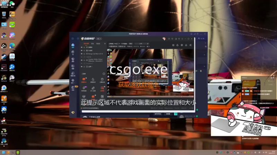Viewport: 277px width, 155px height.
Task: Toggle visibility of second source in list
Action: click(x=82, y=50)
